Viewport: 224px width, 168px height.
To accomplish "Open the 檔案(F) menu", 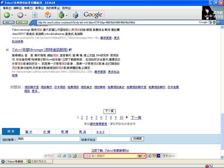I will (x=7, y=8).
